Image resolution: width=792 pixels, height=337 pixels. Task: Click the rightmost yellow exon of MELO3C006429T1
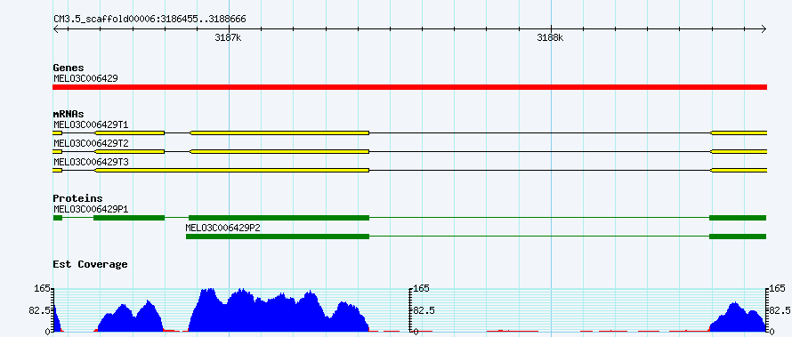click(x=739, y=132)
